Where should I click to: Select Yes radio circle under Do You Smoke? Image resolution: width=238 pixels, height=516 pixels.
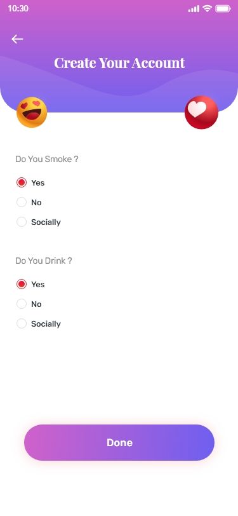tap(22, 182)
